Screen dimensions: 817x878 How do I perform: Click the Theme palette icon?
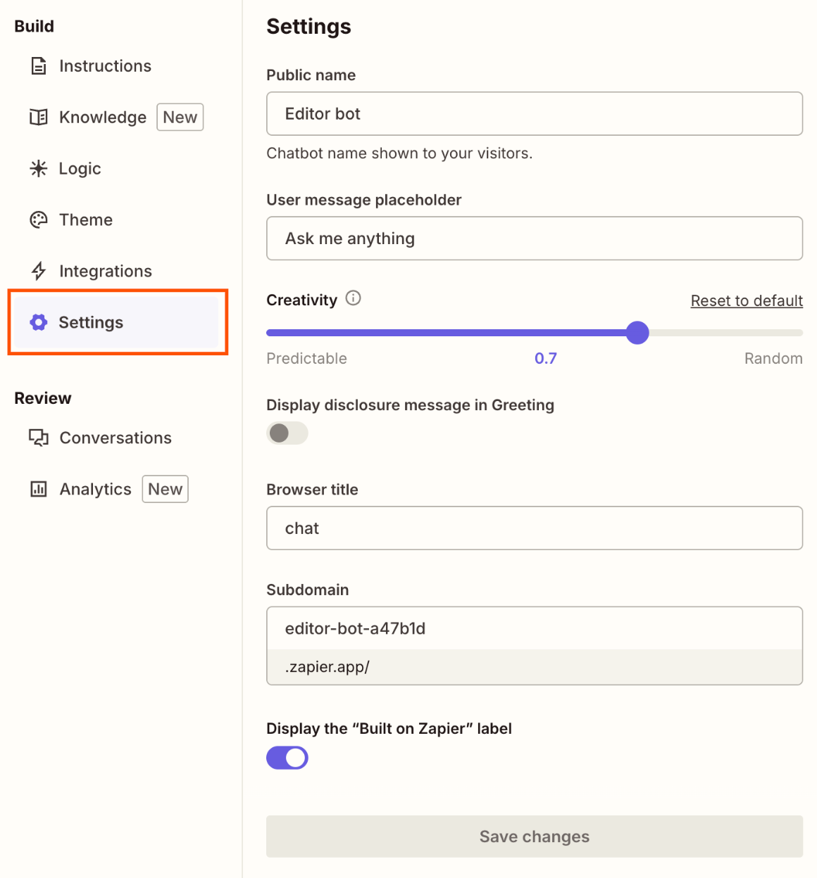[x=39, y=220]
